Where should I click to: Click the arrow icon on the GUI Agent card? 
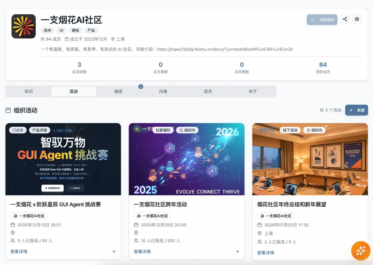(114, 252)
